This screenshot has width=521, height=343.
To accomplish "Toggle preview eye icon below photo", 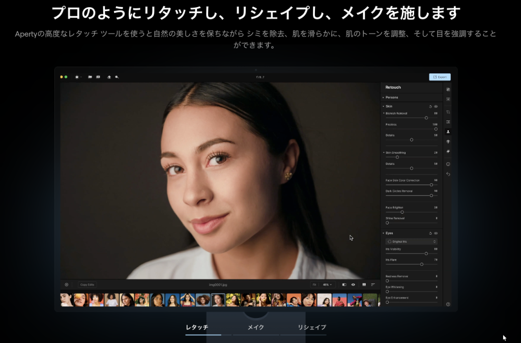I will tap(353, 284).
